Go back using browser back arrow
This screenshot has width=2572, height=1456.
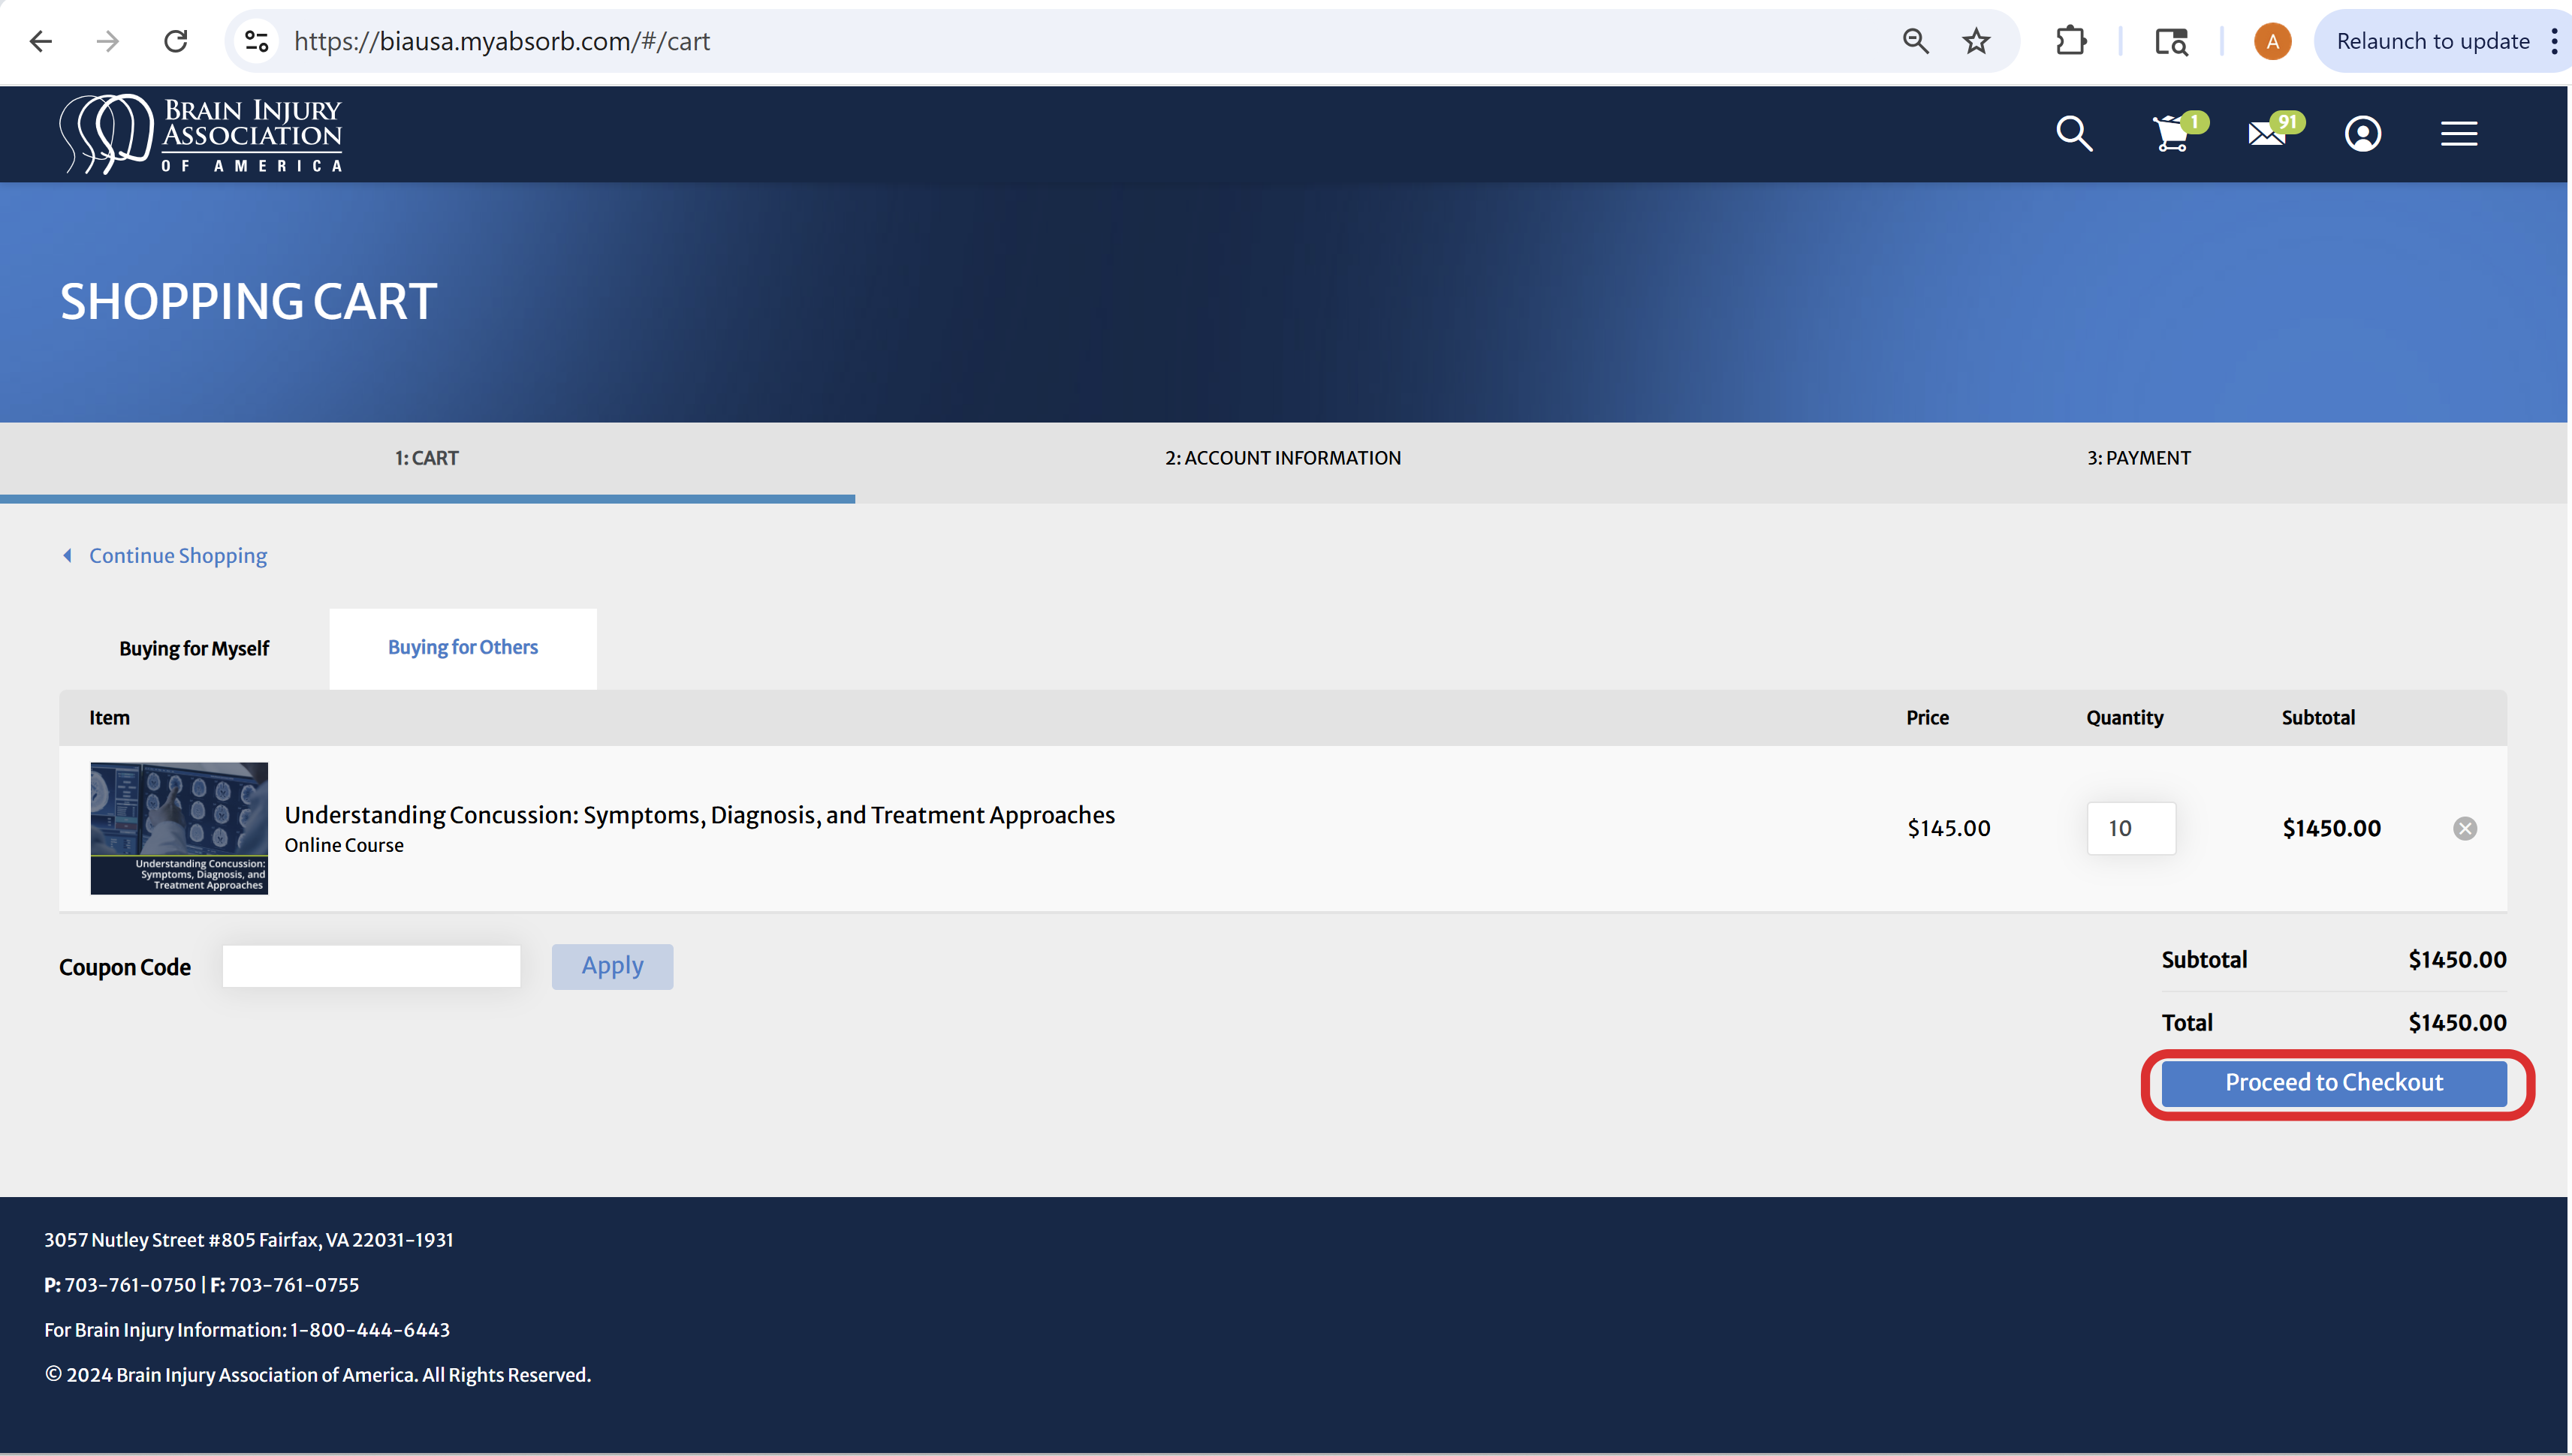(x=41, y=41)
